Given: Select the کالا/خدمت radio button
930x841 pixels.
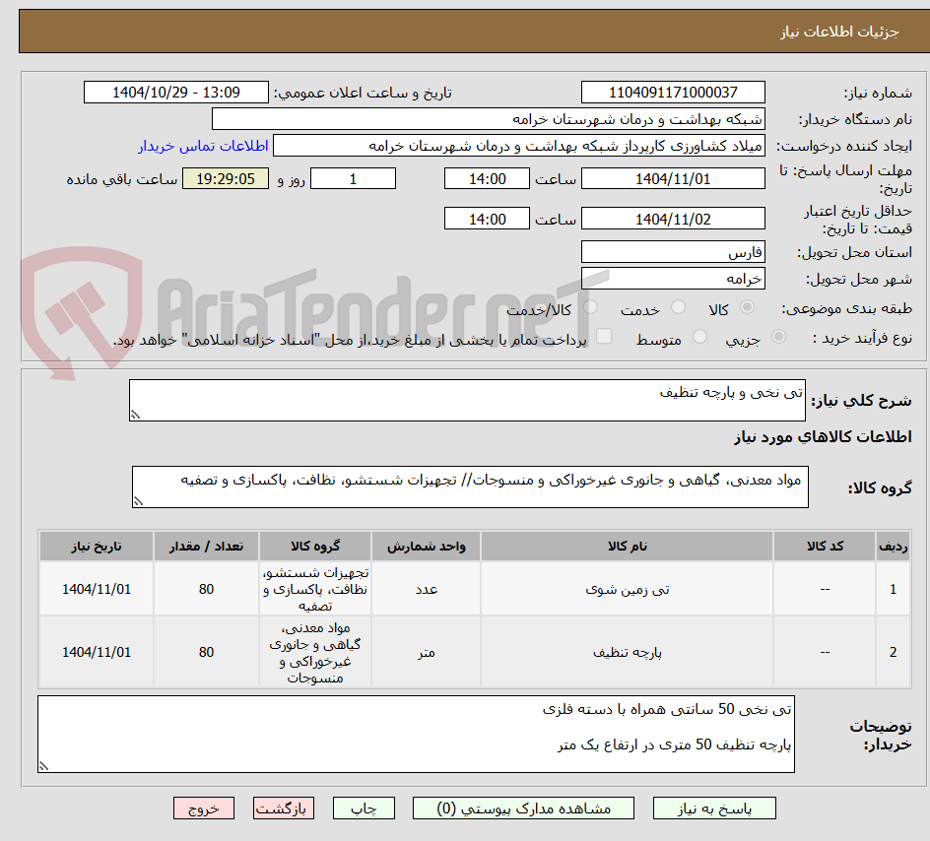Looking at the screenshot, I should (x=590, y=307).
